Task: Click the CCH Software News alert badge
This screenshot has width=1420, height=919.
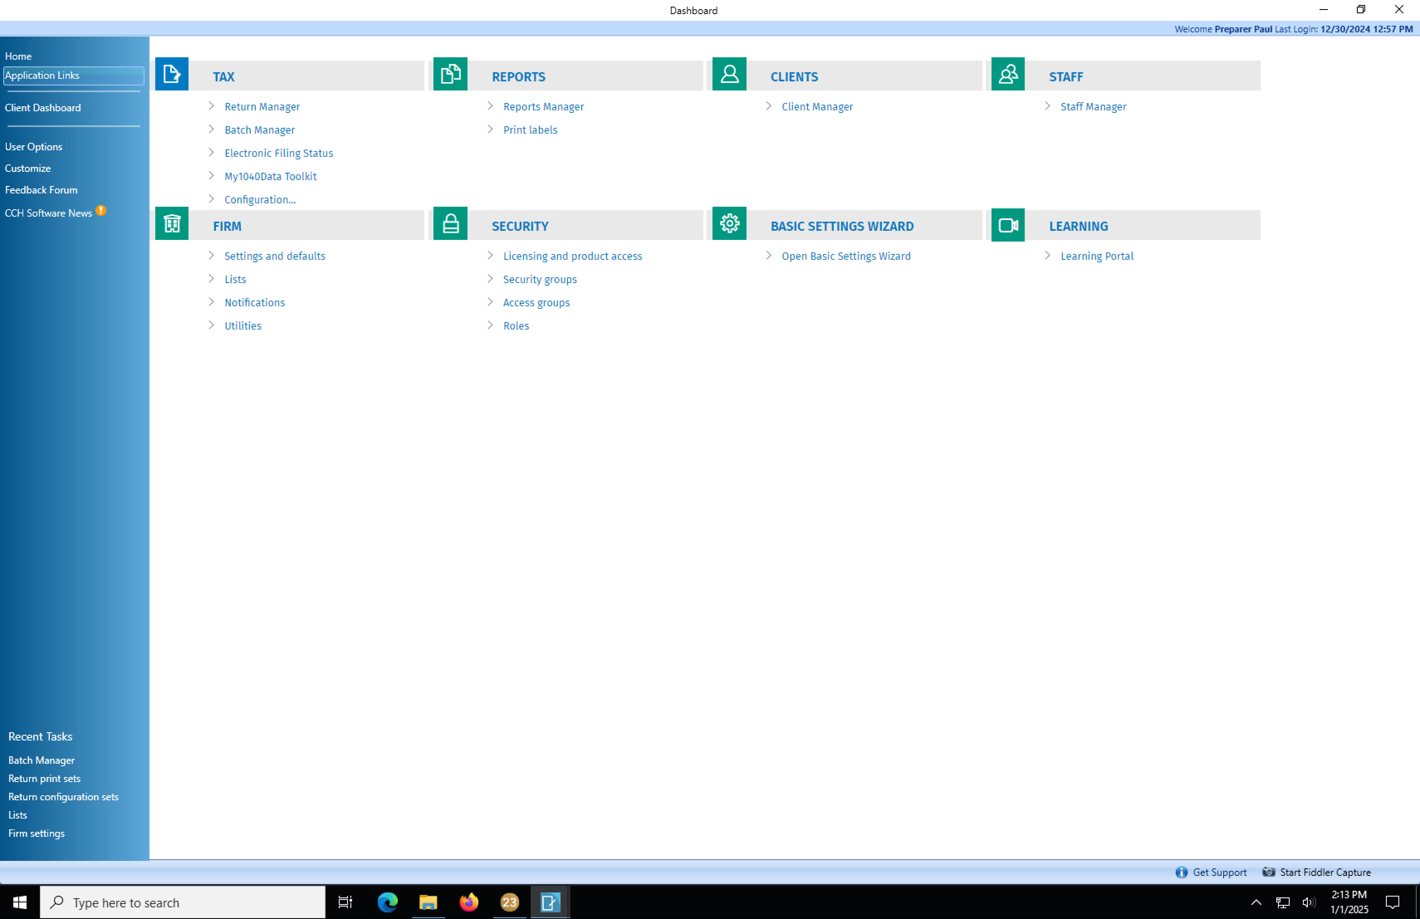Action: pyautogui.click(x=101, y=210)
